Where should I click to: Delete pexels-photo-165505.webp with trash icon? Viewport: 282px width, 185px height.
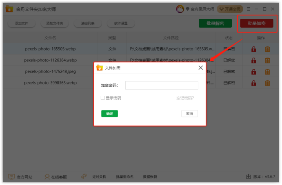[267, 49]
